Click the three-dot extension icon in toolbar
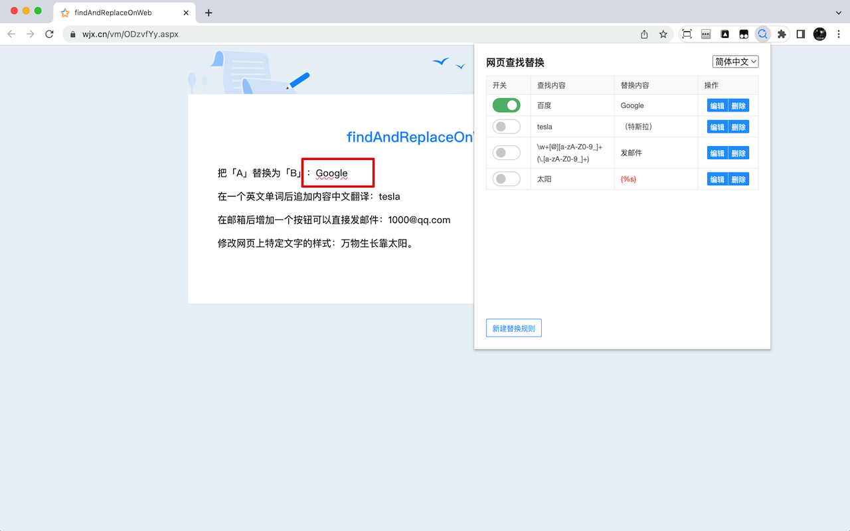 pos(705,34)
